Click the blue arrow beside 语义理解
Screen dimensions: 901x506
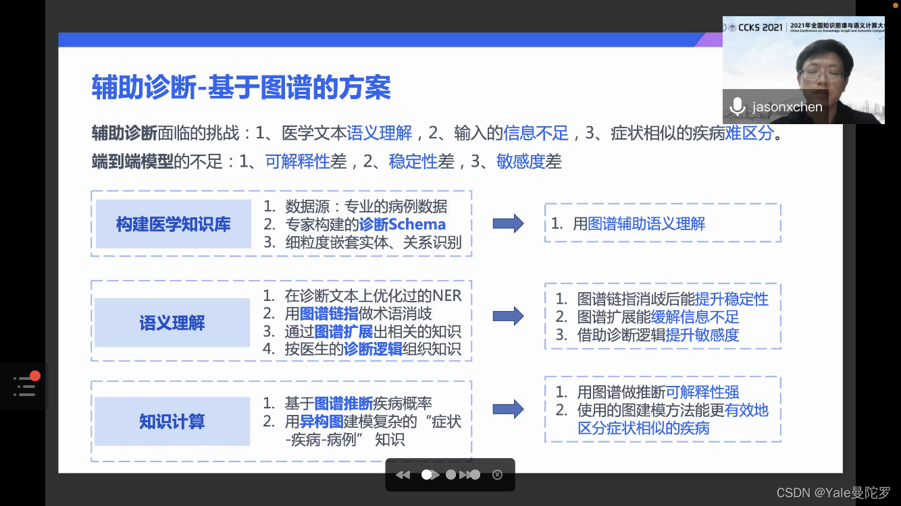[x=508, y=314]
